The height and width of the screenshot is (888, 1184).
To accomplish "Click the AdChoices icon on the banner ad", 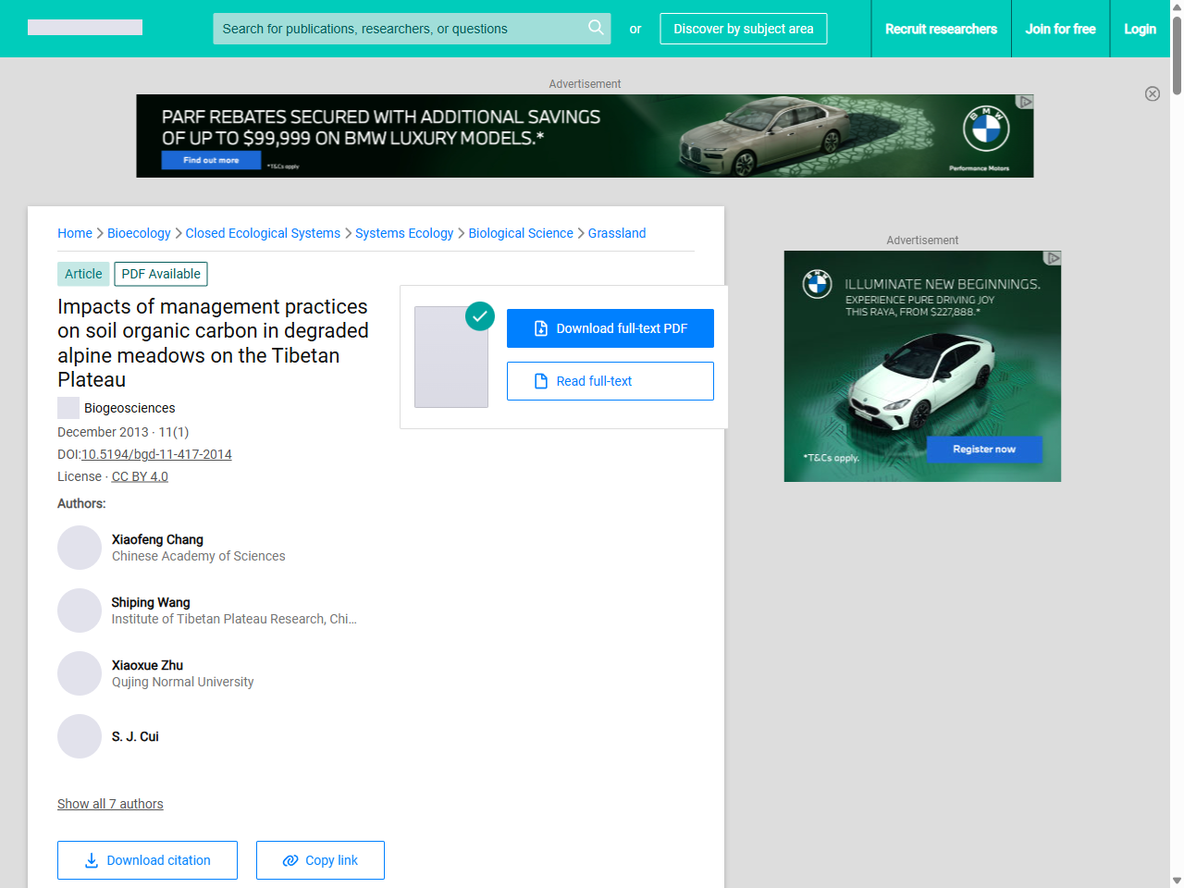I will [1025, 102].
